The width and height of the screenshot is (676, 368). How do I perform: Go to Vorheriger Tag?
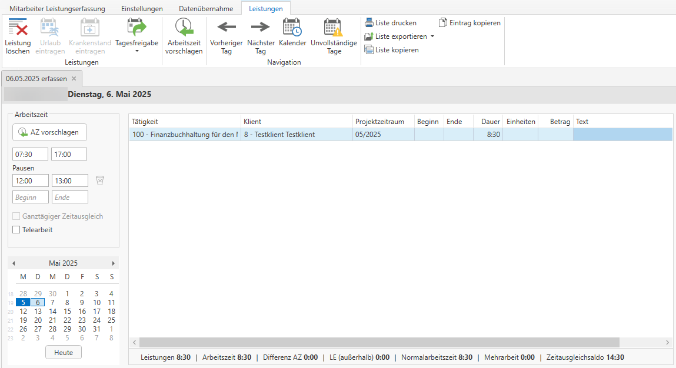point(227,27)
